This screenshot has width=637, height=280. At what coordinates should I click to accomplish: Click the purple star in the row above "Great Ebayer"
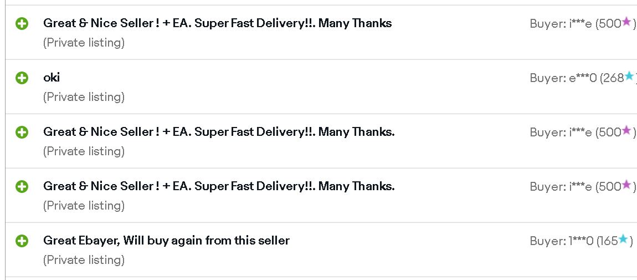click(x=626, y=185)
